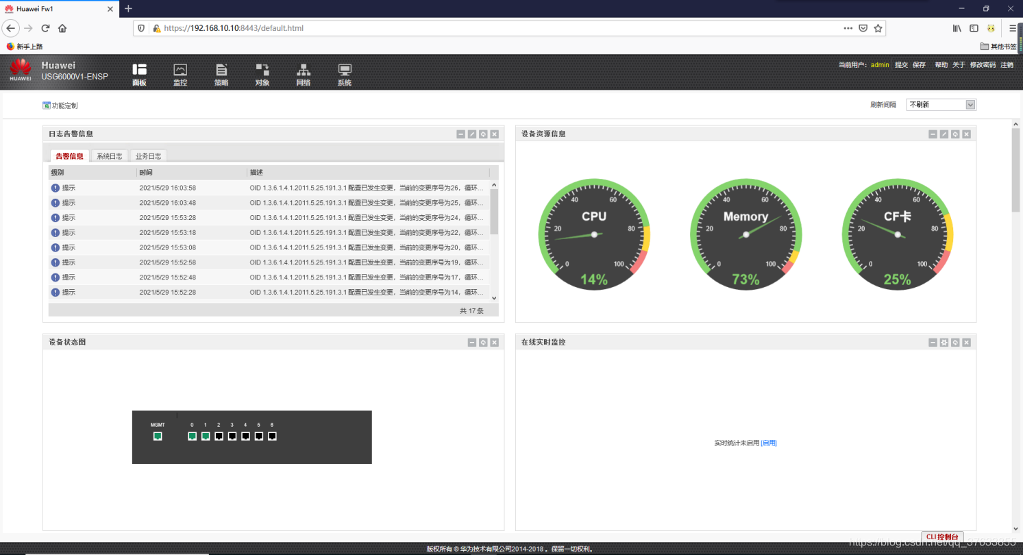Viewport: 1023px width, 555px height.
Task: Open the 刷新间隔 refresh interval dropdown
Action: 941,105
